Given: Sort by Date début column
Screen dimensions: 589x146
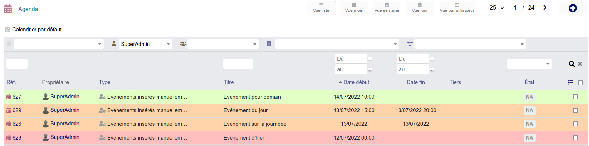Looking at the screenshot, I should coord(356,82).
